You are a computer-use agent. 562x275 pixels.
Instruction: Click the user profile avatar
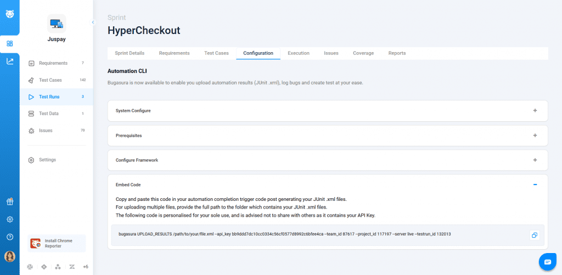(10, 256)
